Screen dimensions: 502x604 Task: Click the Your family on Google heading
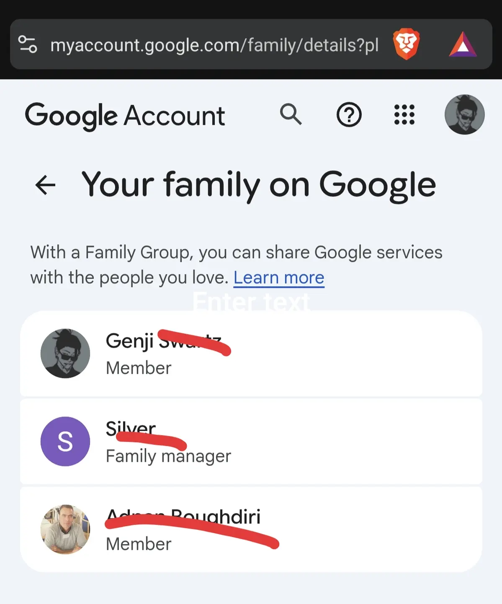tap(259, 185)
